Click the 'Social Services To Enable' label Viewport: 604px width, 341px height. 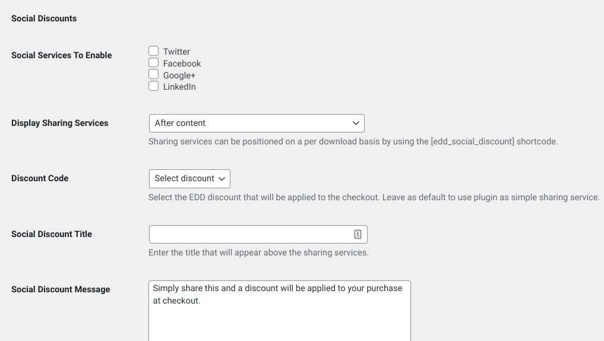coord(62,55)
